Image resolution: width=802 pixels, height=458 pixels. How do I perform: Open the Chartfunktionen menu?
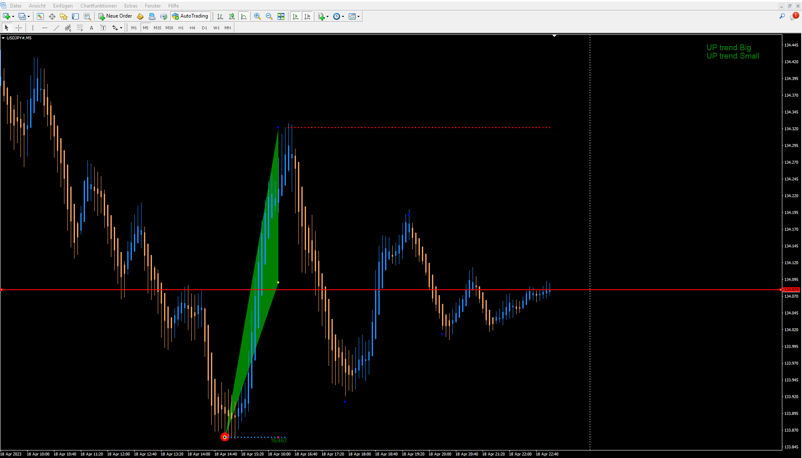(x=98, y=5)
